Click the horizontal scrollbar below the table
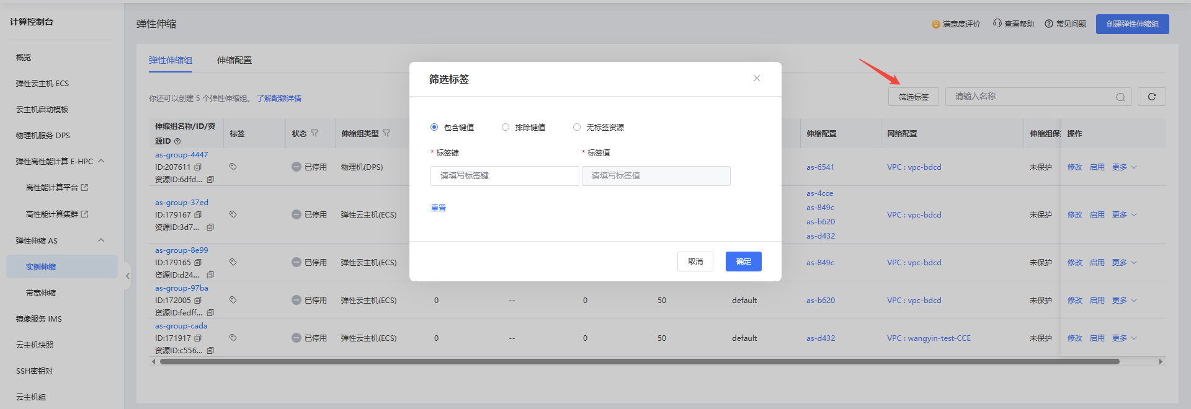Image resolution: width=1191 pixels, height=409 pixels. point(639,361)
